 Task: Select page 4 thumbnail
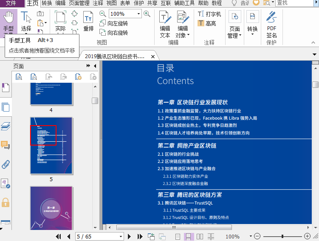(51, 94)
